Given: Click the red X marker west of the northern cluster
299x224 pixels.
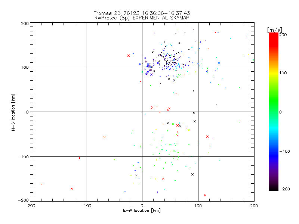Looking at the screenshot, I should (129, 56).
